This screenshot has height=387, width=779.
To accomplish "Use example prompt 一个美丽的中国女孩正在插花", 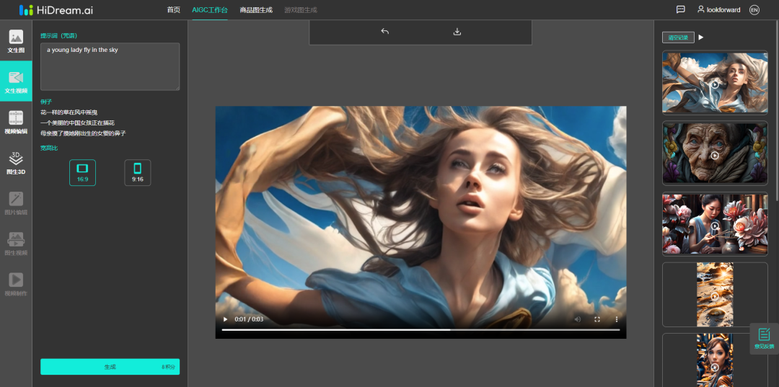I will coord(77,123).
